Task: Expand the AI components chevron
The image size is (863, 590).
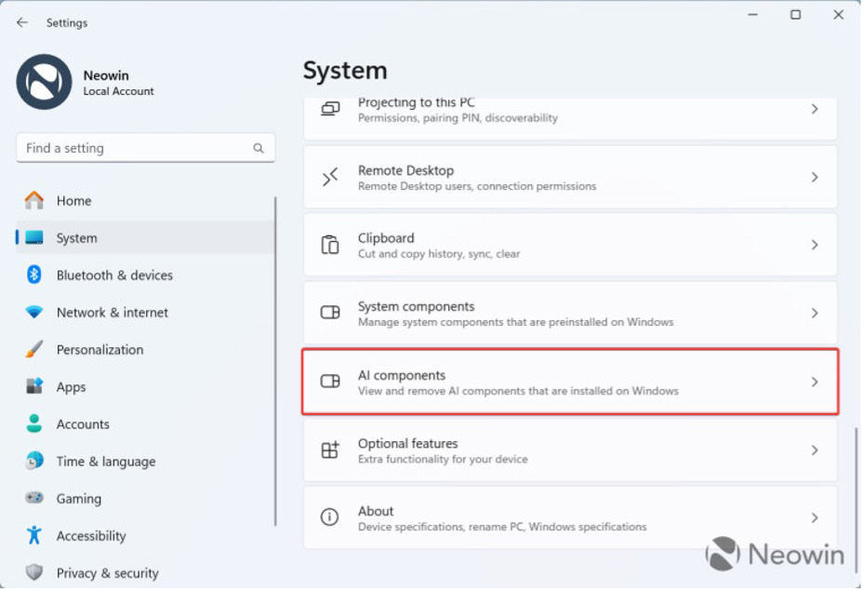Action: pyautogui.click(x=815, y=382)
